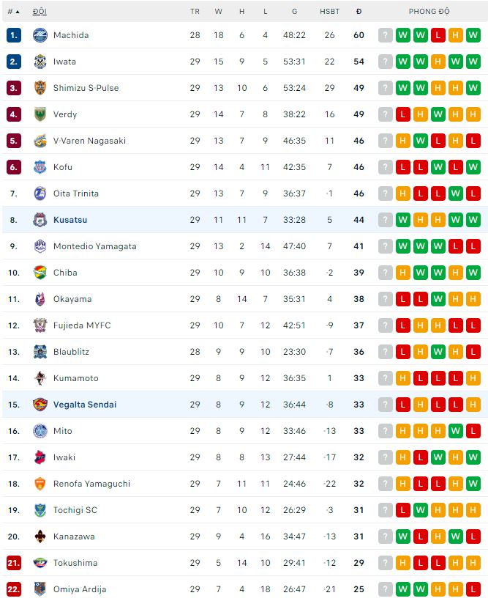Sort standings by the Đ points header
This screenshot has height=601, width=488.
(x=359, y=12)
